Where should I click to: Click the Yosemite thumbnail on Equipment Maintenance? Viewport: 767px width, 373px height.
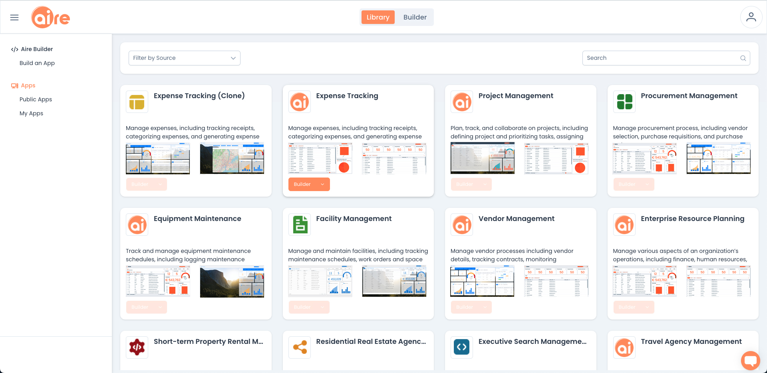pyautogui.click(x=232, y=281)
